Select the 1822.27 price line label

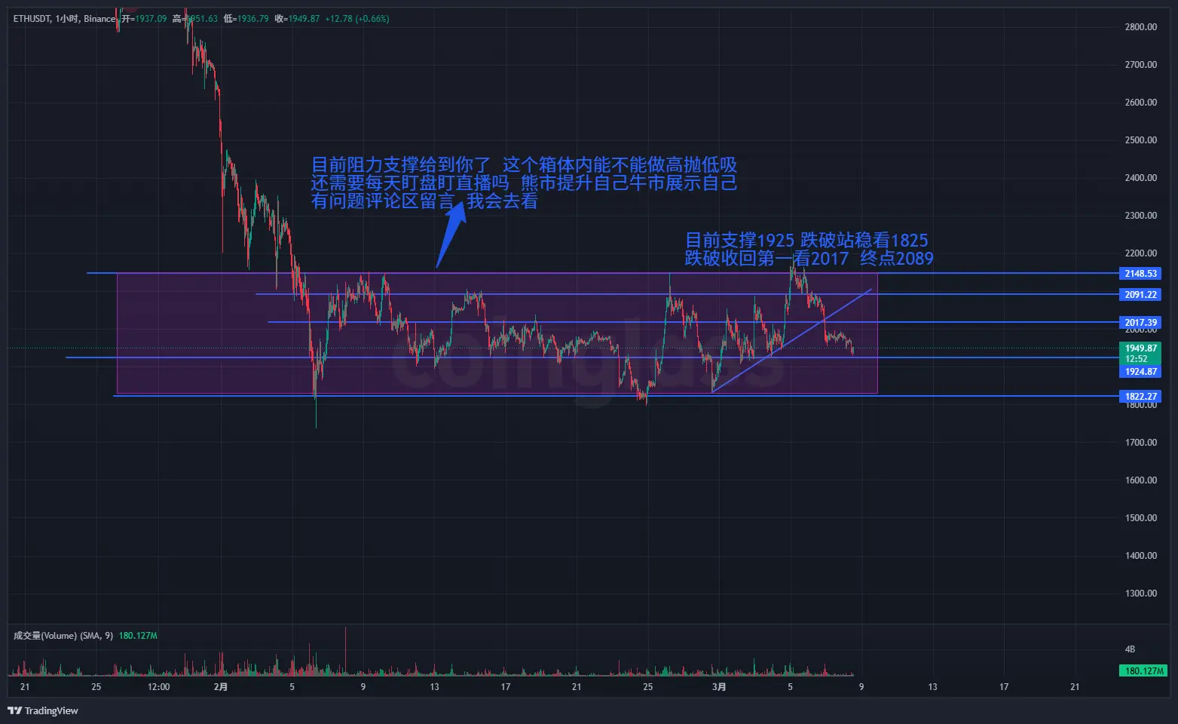1140,397
